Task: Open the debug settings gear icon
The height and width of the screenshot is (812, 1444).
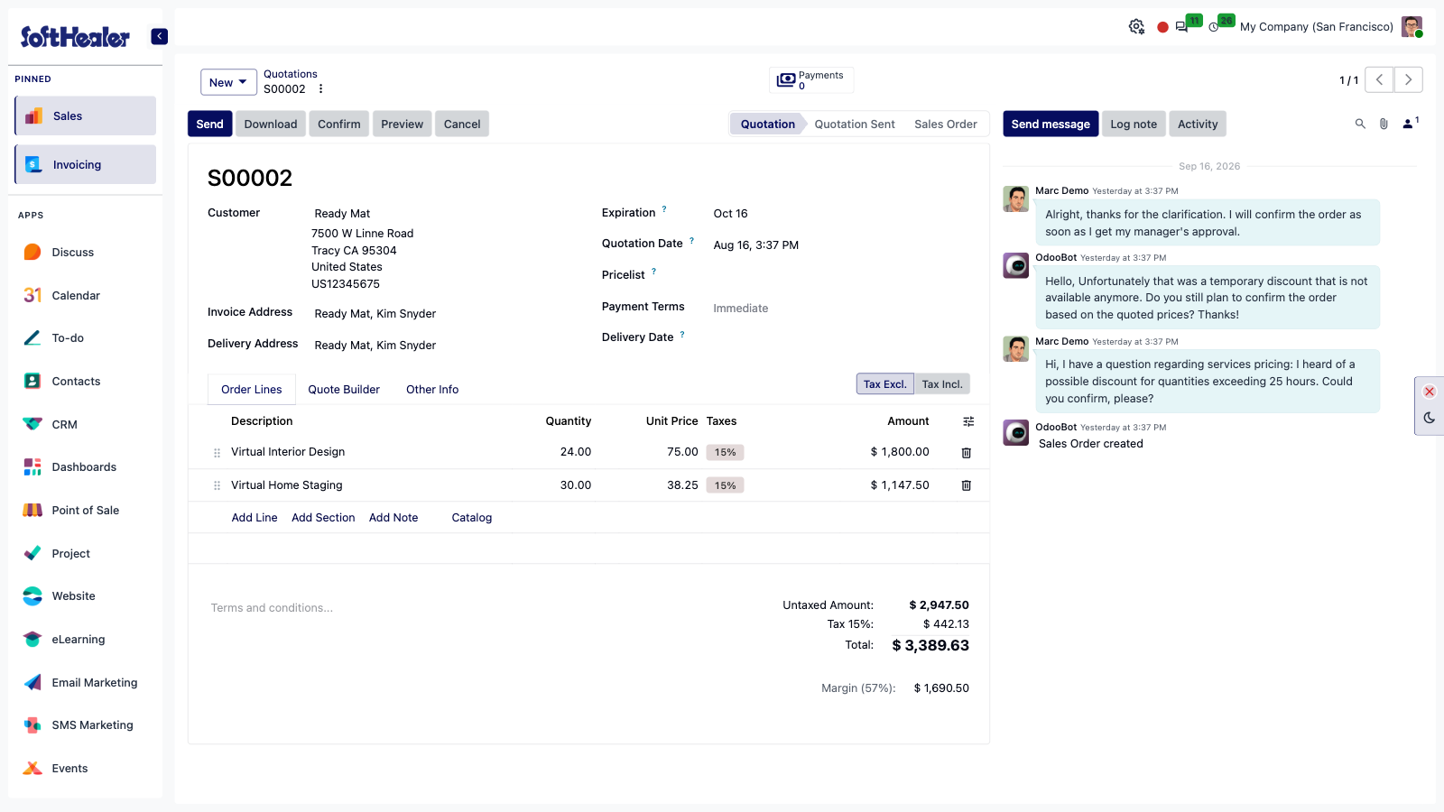Action: 1136,27
